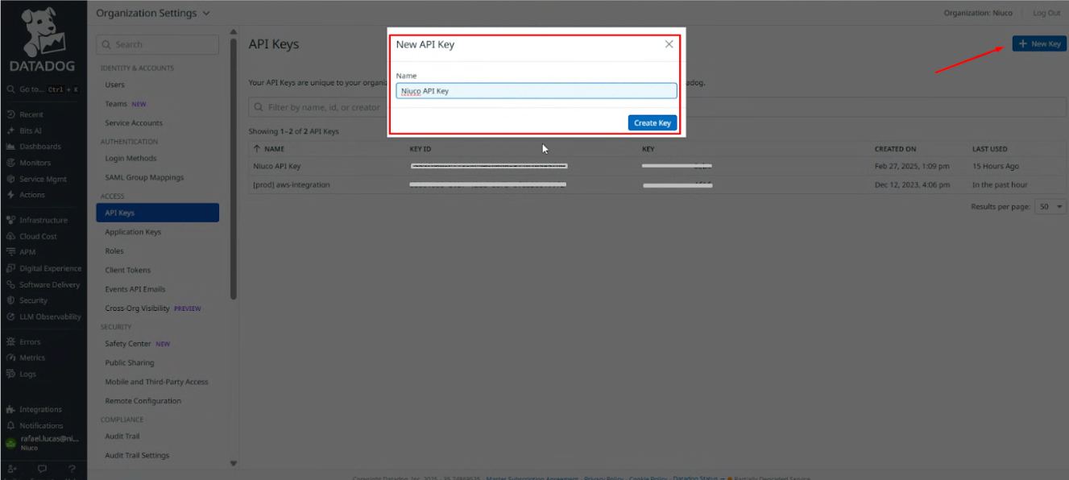Click help question mark icon
This screenshot has width=1069, height=480.
tap(72, 468)
